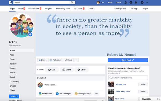
Task: Select Reviews in the left sidebar
Action: (13, 64)
